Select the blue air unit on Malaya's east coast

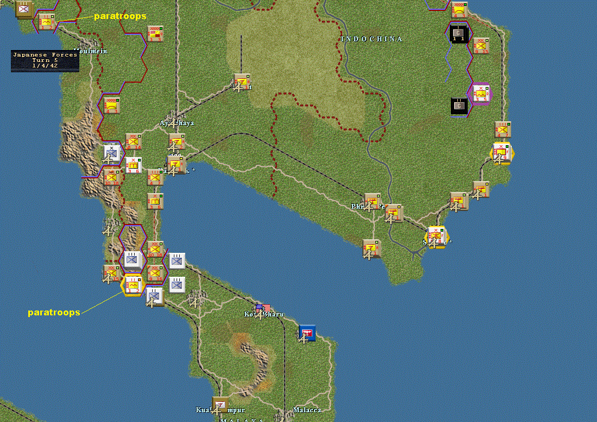[307, 333]
